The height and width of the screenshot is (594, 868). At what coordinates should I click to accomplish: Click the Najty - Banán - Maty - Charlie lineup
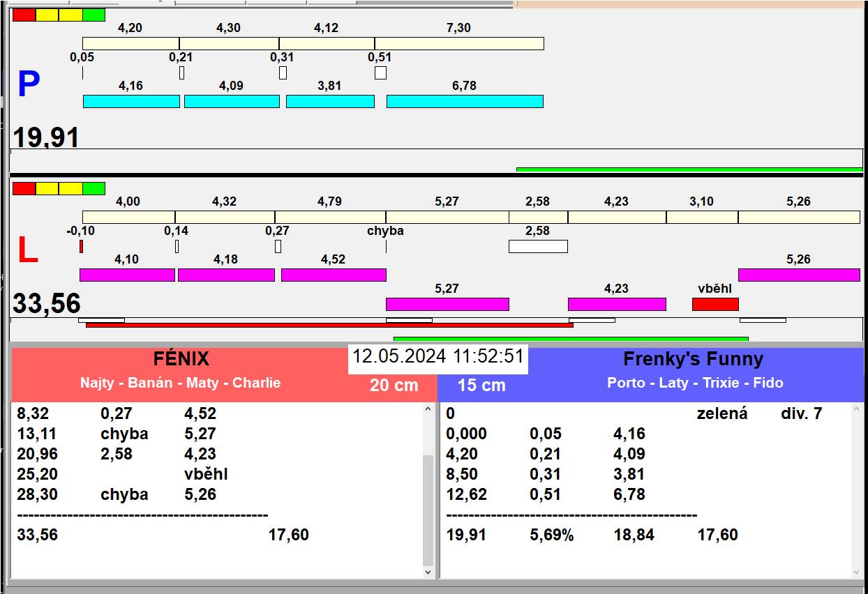coord(181,383)
